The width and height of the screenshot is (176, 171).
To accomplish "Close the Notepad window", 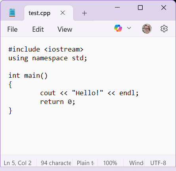I will (164, 8).
